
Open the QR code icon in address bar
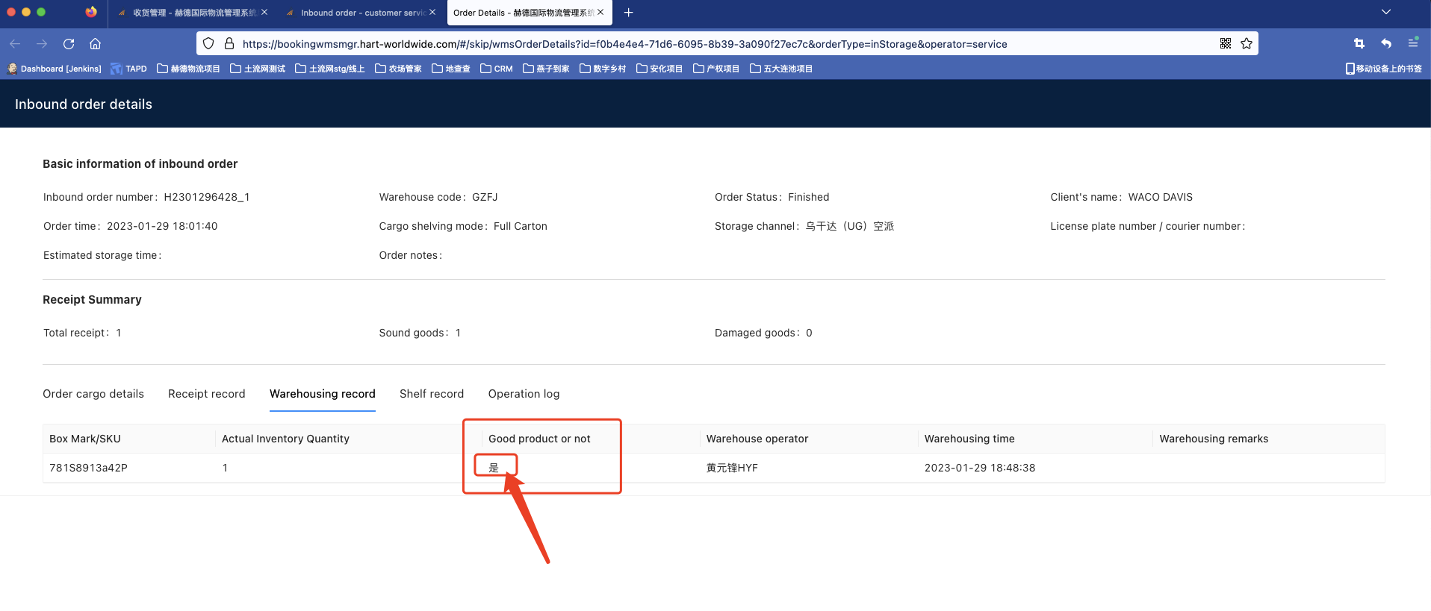point(1226,44)
